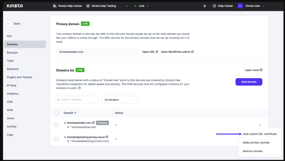This screenshot has width=285, height=161.
Task: Click Open URL external link icon
Action: pyautogui.click(x=157, y=52)
